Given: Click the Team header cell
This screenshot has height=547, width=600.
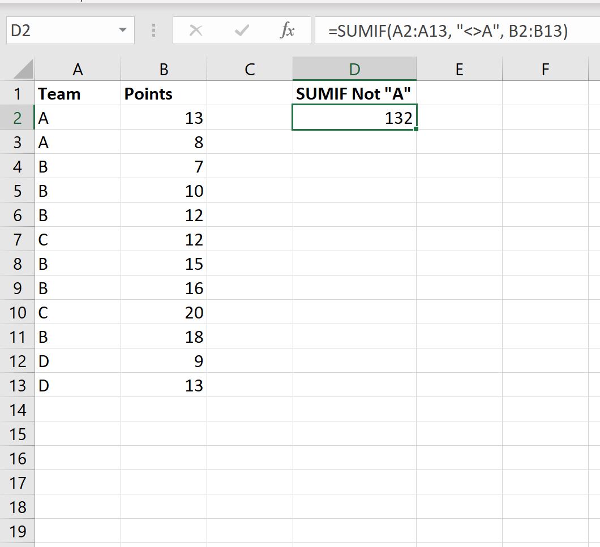Looking at the screenshot, I should coord(78,94).
